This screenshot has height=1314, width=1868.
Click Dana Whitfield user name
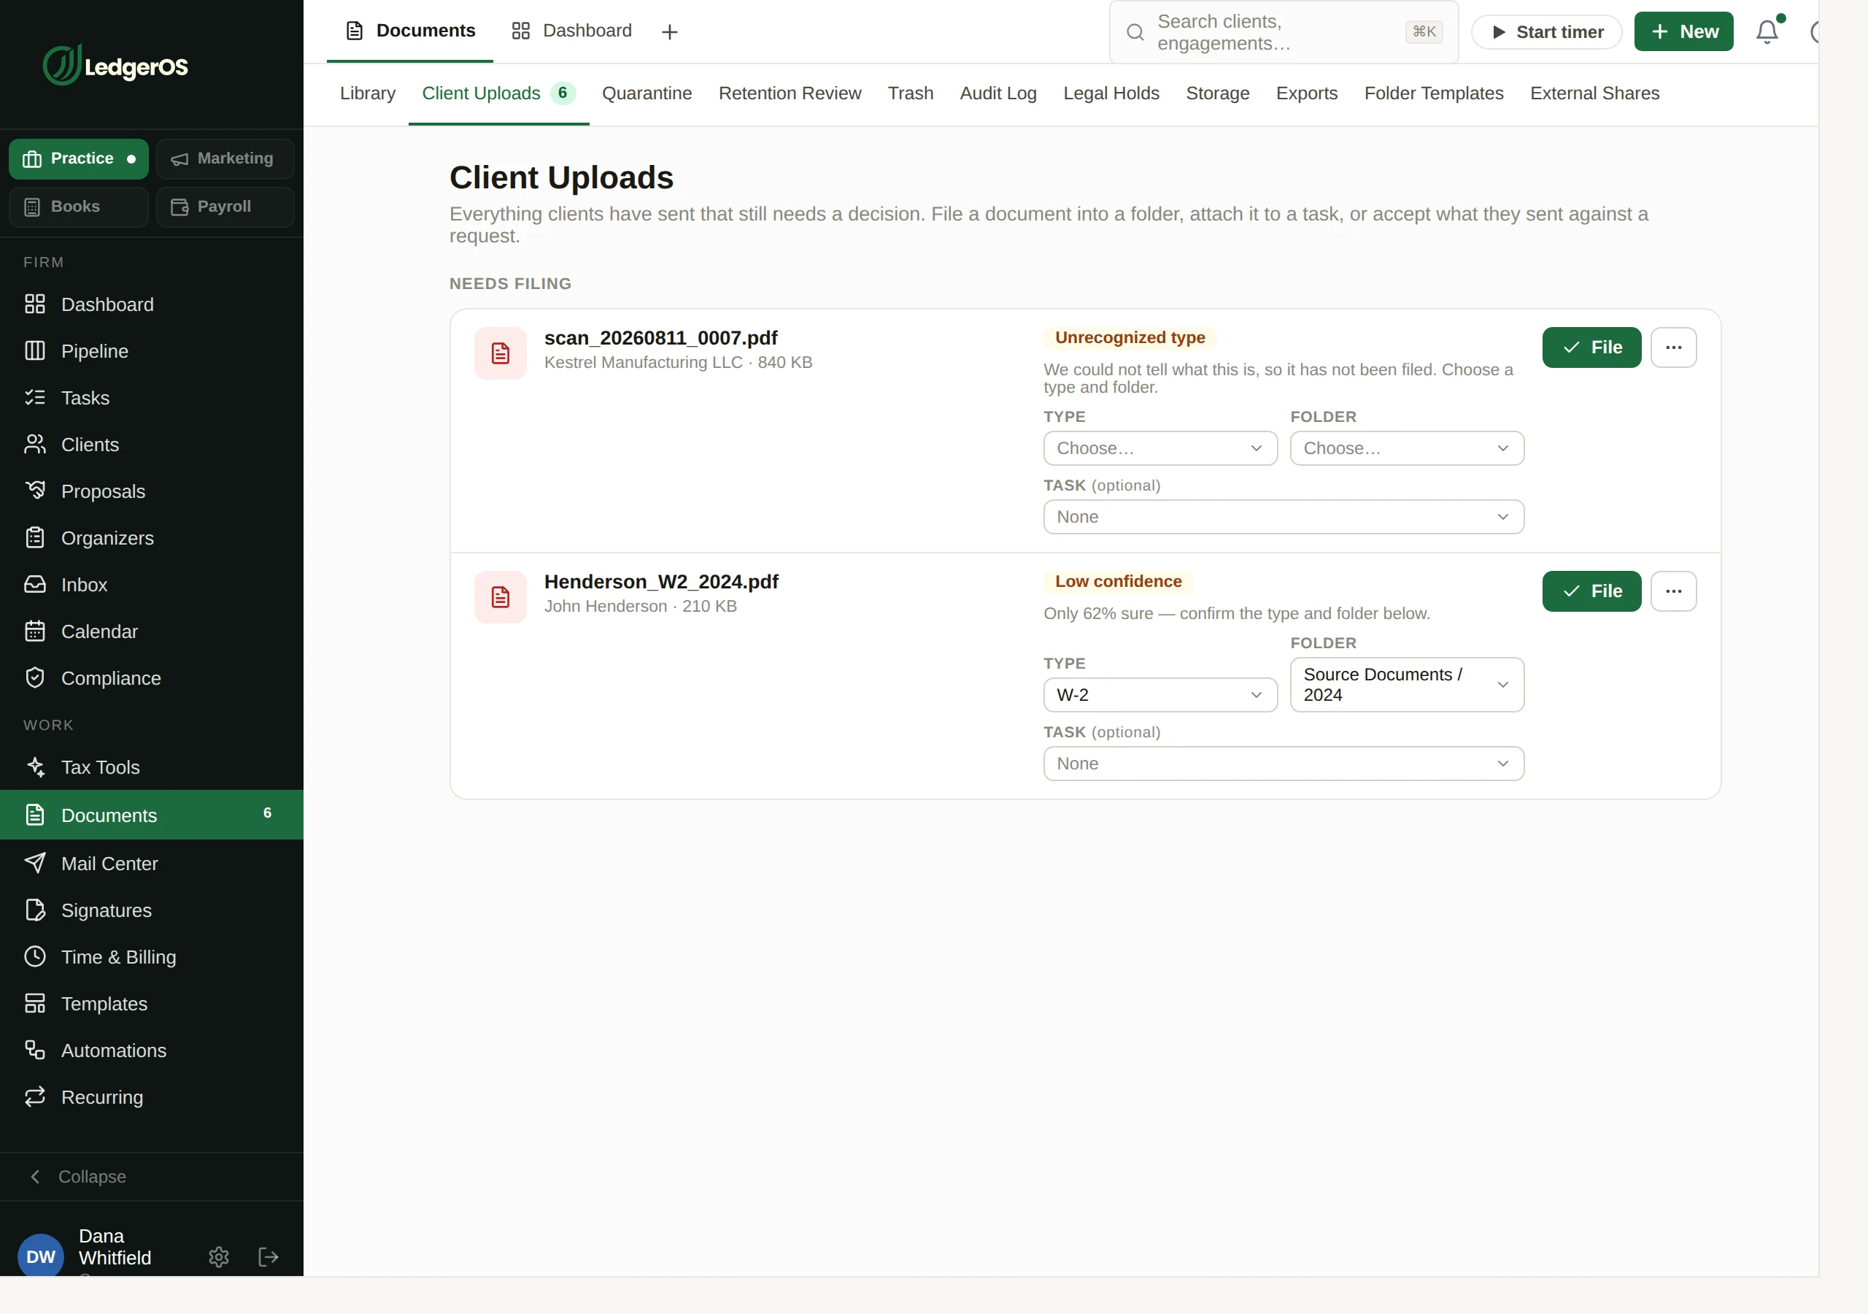tap(115, 1248)
